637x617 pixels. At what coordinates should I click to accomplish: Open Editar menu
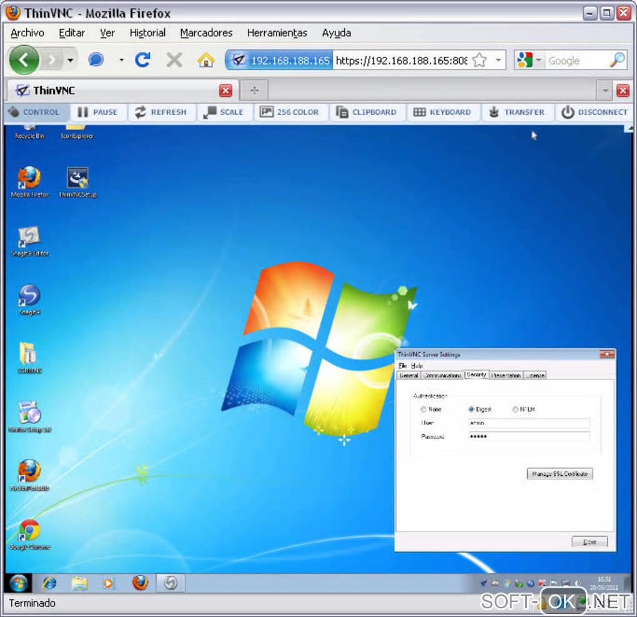72,33
